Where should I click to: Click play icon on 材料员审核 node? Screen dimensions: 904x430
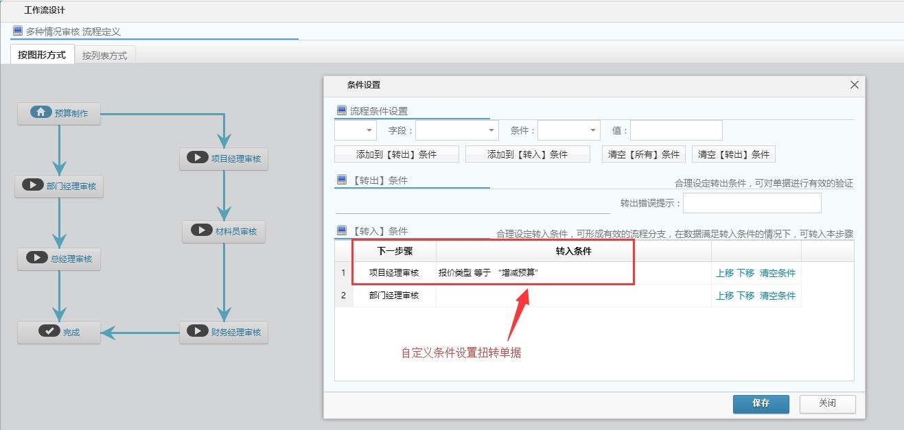[201, 230]
